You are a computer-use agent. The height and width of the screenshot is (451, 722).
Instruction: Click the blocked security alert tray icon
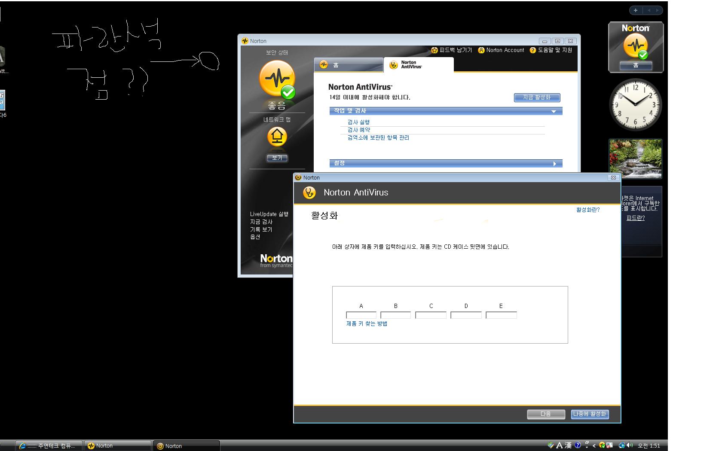pos(609,445)
